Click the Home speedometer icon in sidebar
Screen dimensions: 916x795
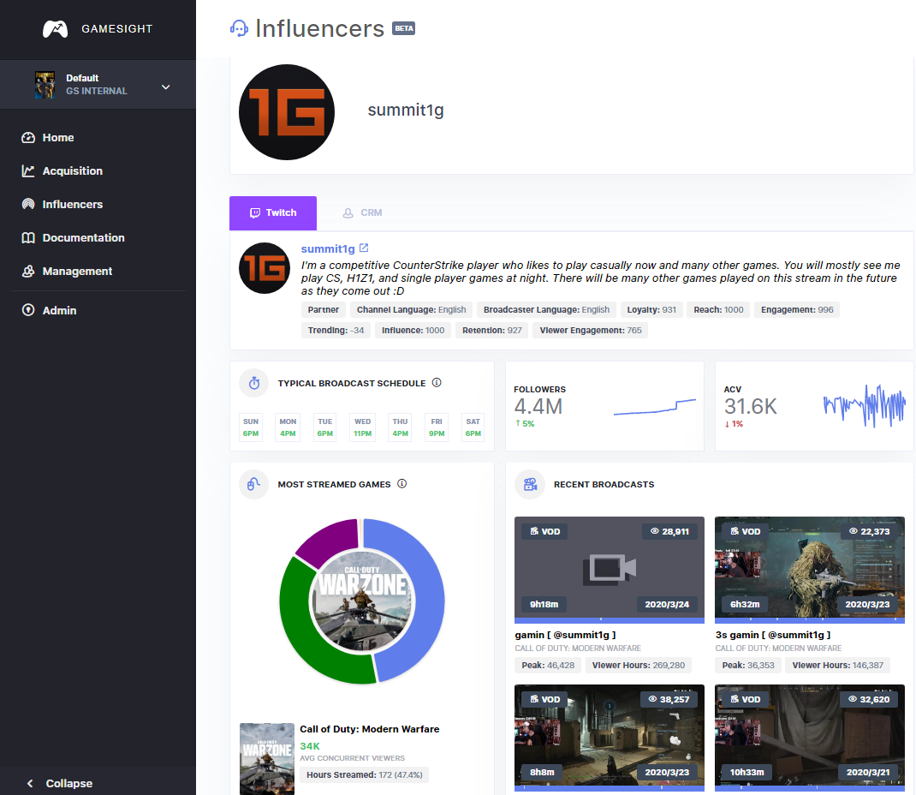[28, 137]
